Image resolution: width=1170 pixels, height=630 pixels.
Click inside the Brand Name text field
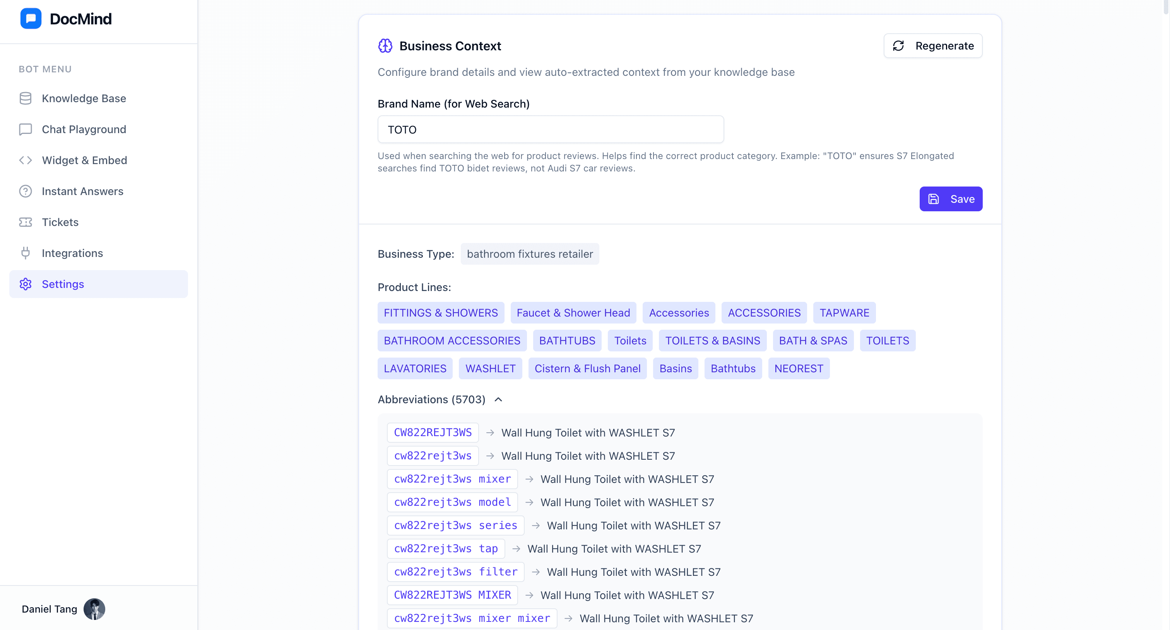pyautogui.click(x=550, y=130)
